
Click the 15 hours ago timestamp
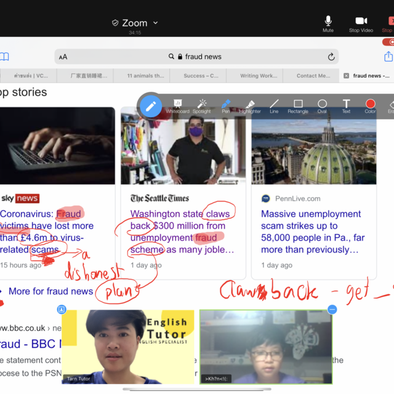20,265
